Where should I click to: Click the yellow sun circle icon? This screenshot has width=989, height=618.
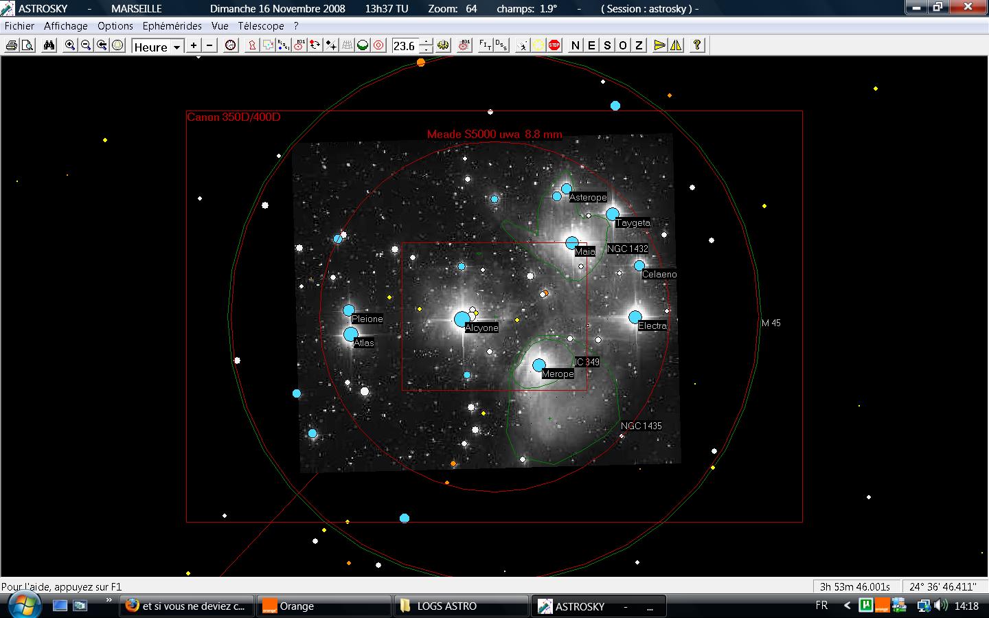(x=538, y=45)
